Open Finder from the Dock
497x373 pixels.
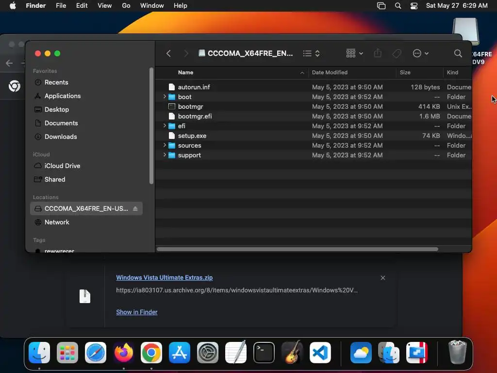point(39,353)
